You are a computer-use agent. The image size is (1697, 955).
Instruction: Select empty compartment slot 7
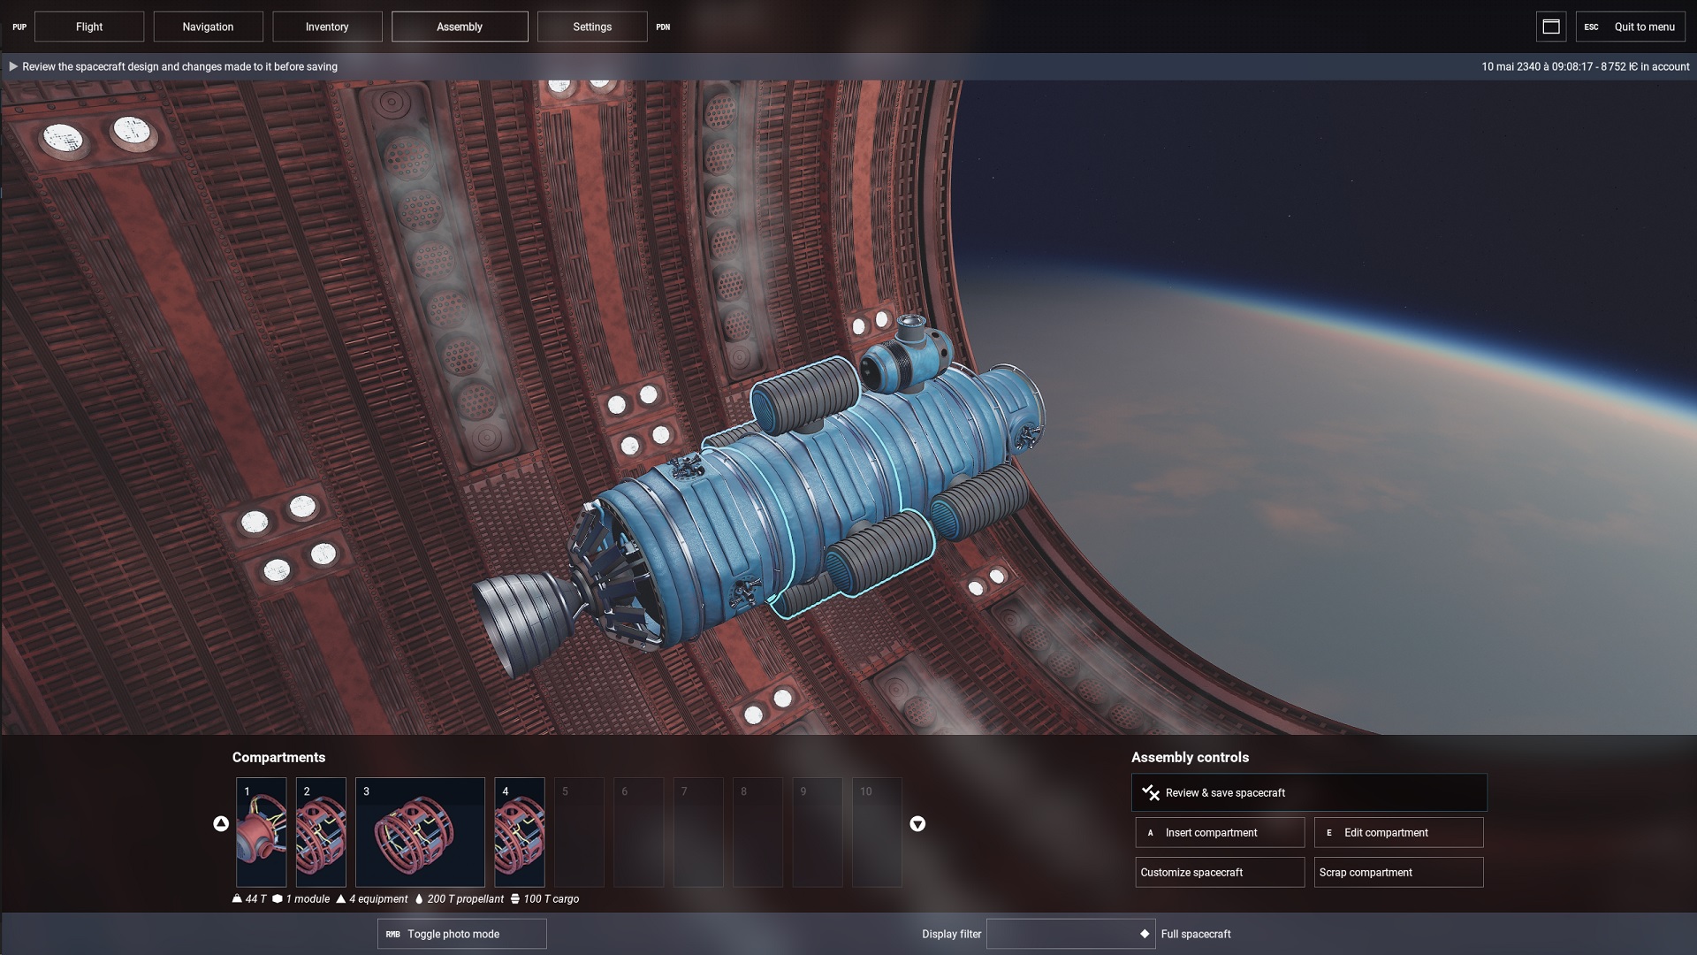pos(698,832)
